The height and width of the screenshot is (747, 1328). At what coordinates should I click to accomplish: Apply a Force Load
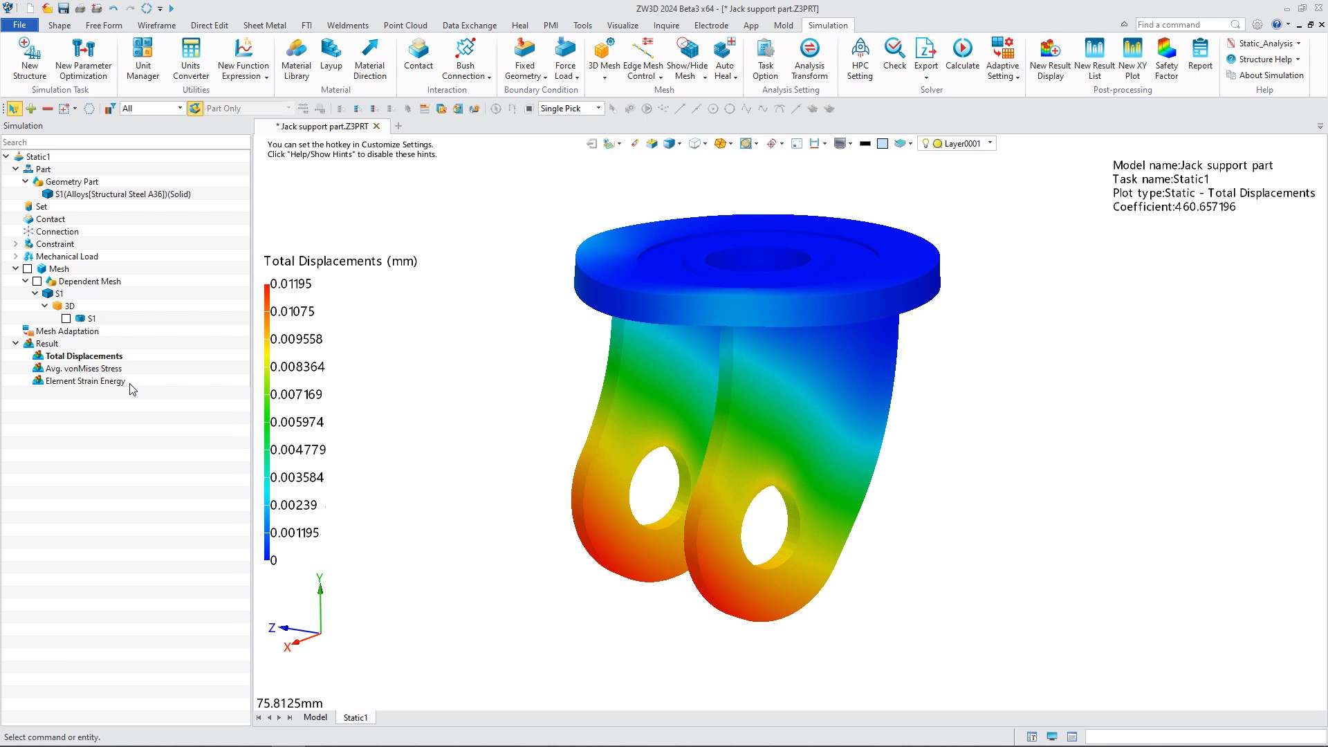pyautogui.click(x=565, y=59)
